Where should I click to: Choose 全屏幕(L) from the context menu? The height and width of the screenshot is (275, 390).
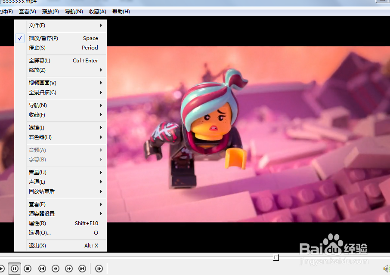[60, 61]
